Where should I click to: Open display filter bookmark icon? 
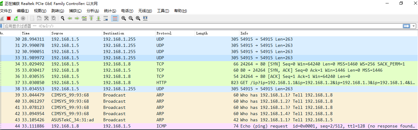(x=2, y=26)
